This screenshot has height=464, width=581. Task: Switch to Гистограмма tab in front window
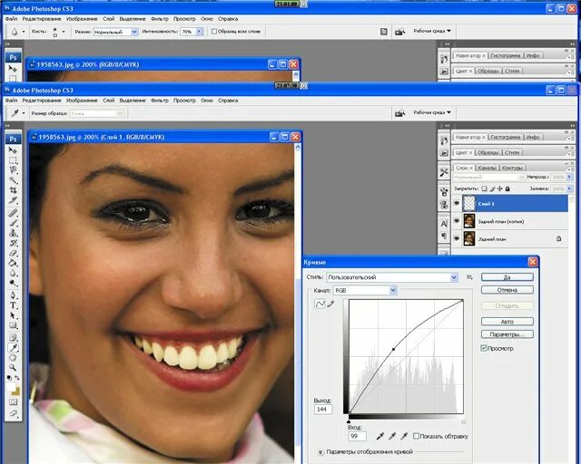(506, 137)
